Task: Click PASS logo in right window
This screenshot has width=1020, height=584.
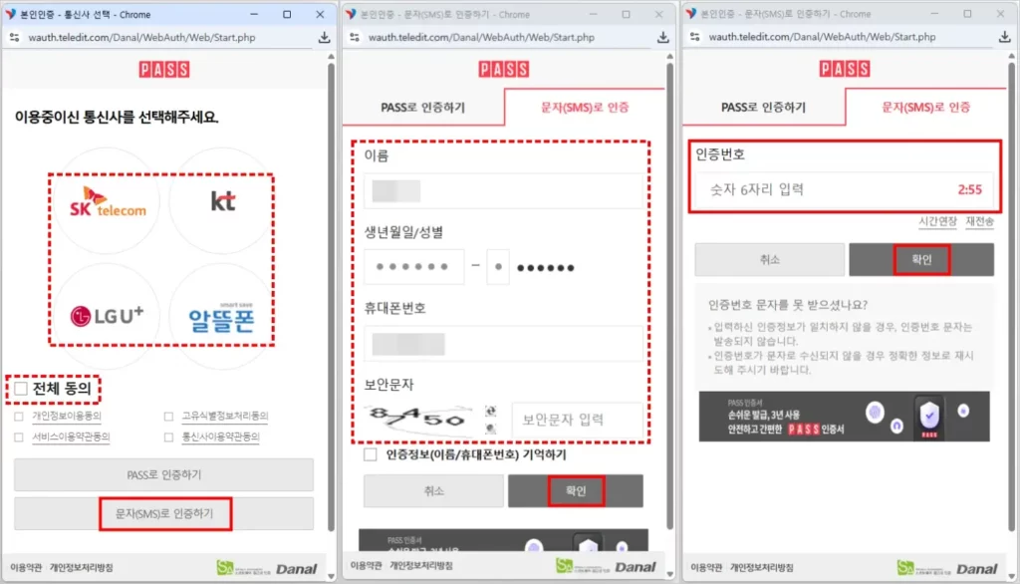Action: click(845, 69)
